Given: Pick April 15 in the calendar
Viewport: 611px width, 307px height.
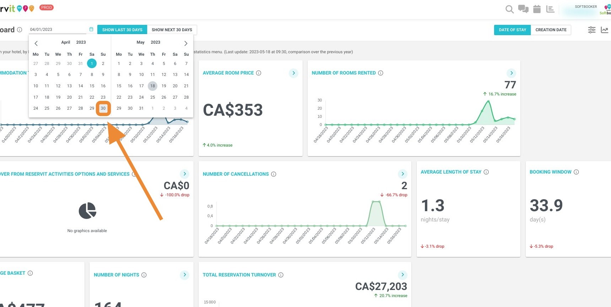Looking at the screenshot, I should pos(92,86).
